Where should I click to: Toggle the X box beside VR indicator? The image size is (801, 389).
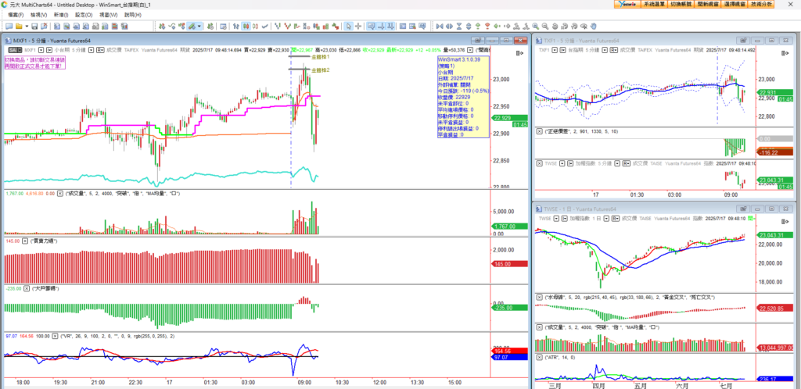pos(54,336)
